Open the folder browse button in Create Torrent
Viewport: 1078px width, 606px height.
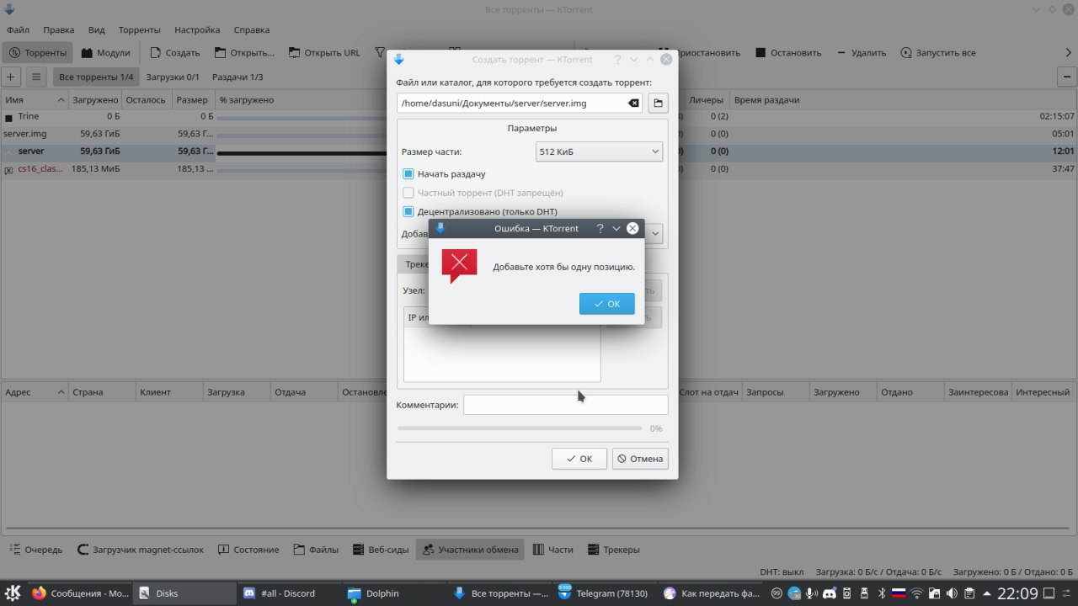[x=658, y=103]
